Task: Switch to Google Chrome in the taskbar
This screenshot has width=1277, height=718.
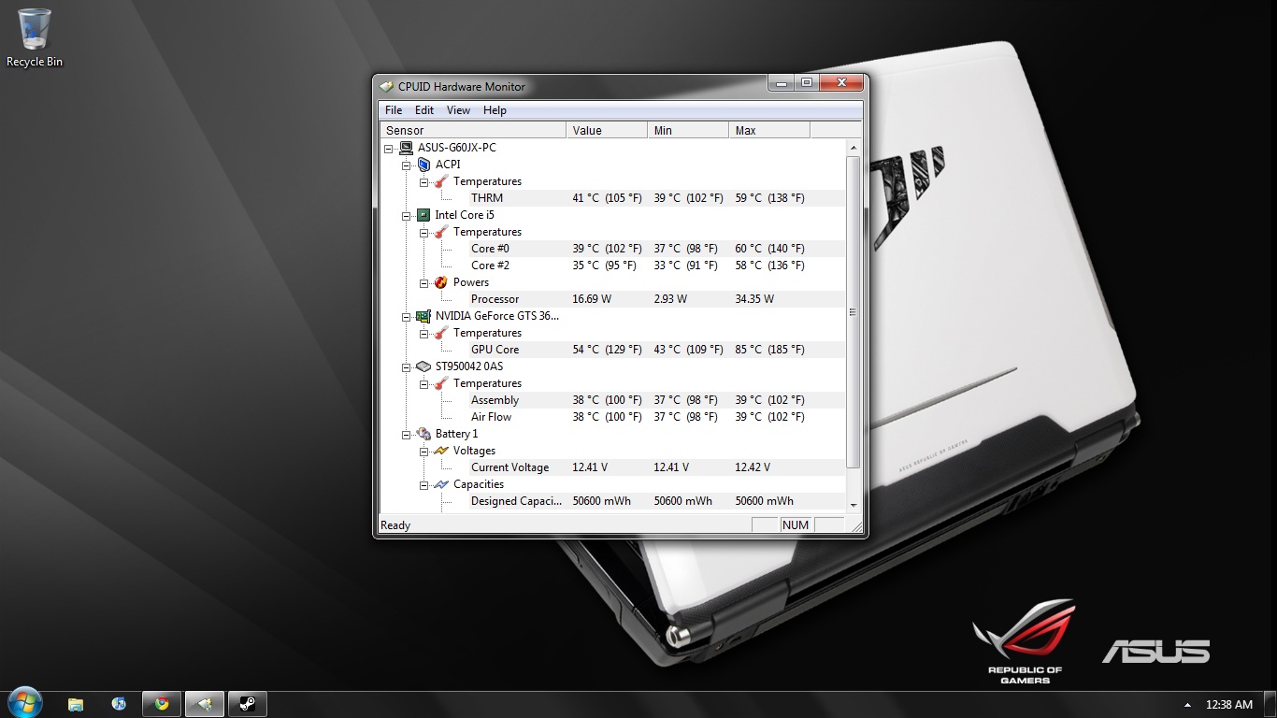Action: tap(162, 704)
